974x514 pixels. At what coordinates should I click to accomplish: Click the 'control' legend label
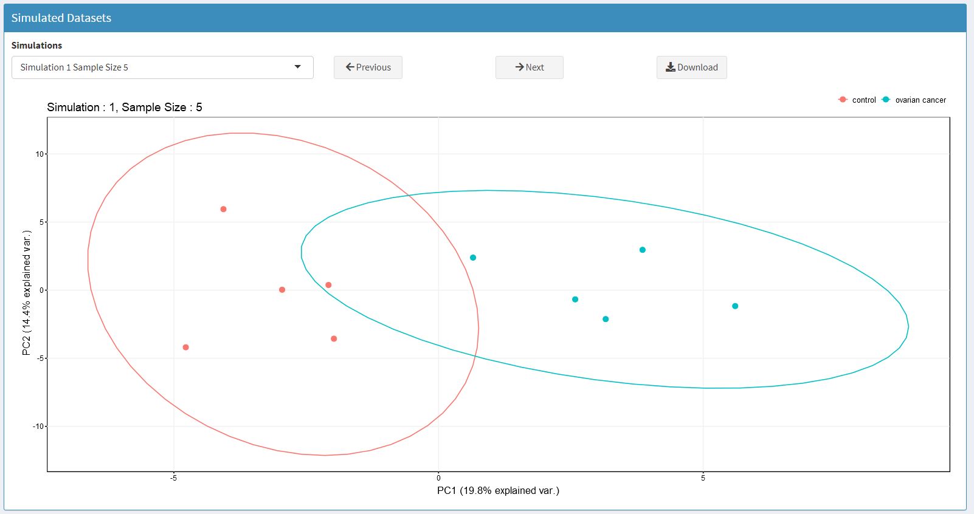(864, 100)
